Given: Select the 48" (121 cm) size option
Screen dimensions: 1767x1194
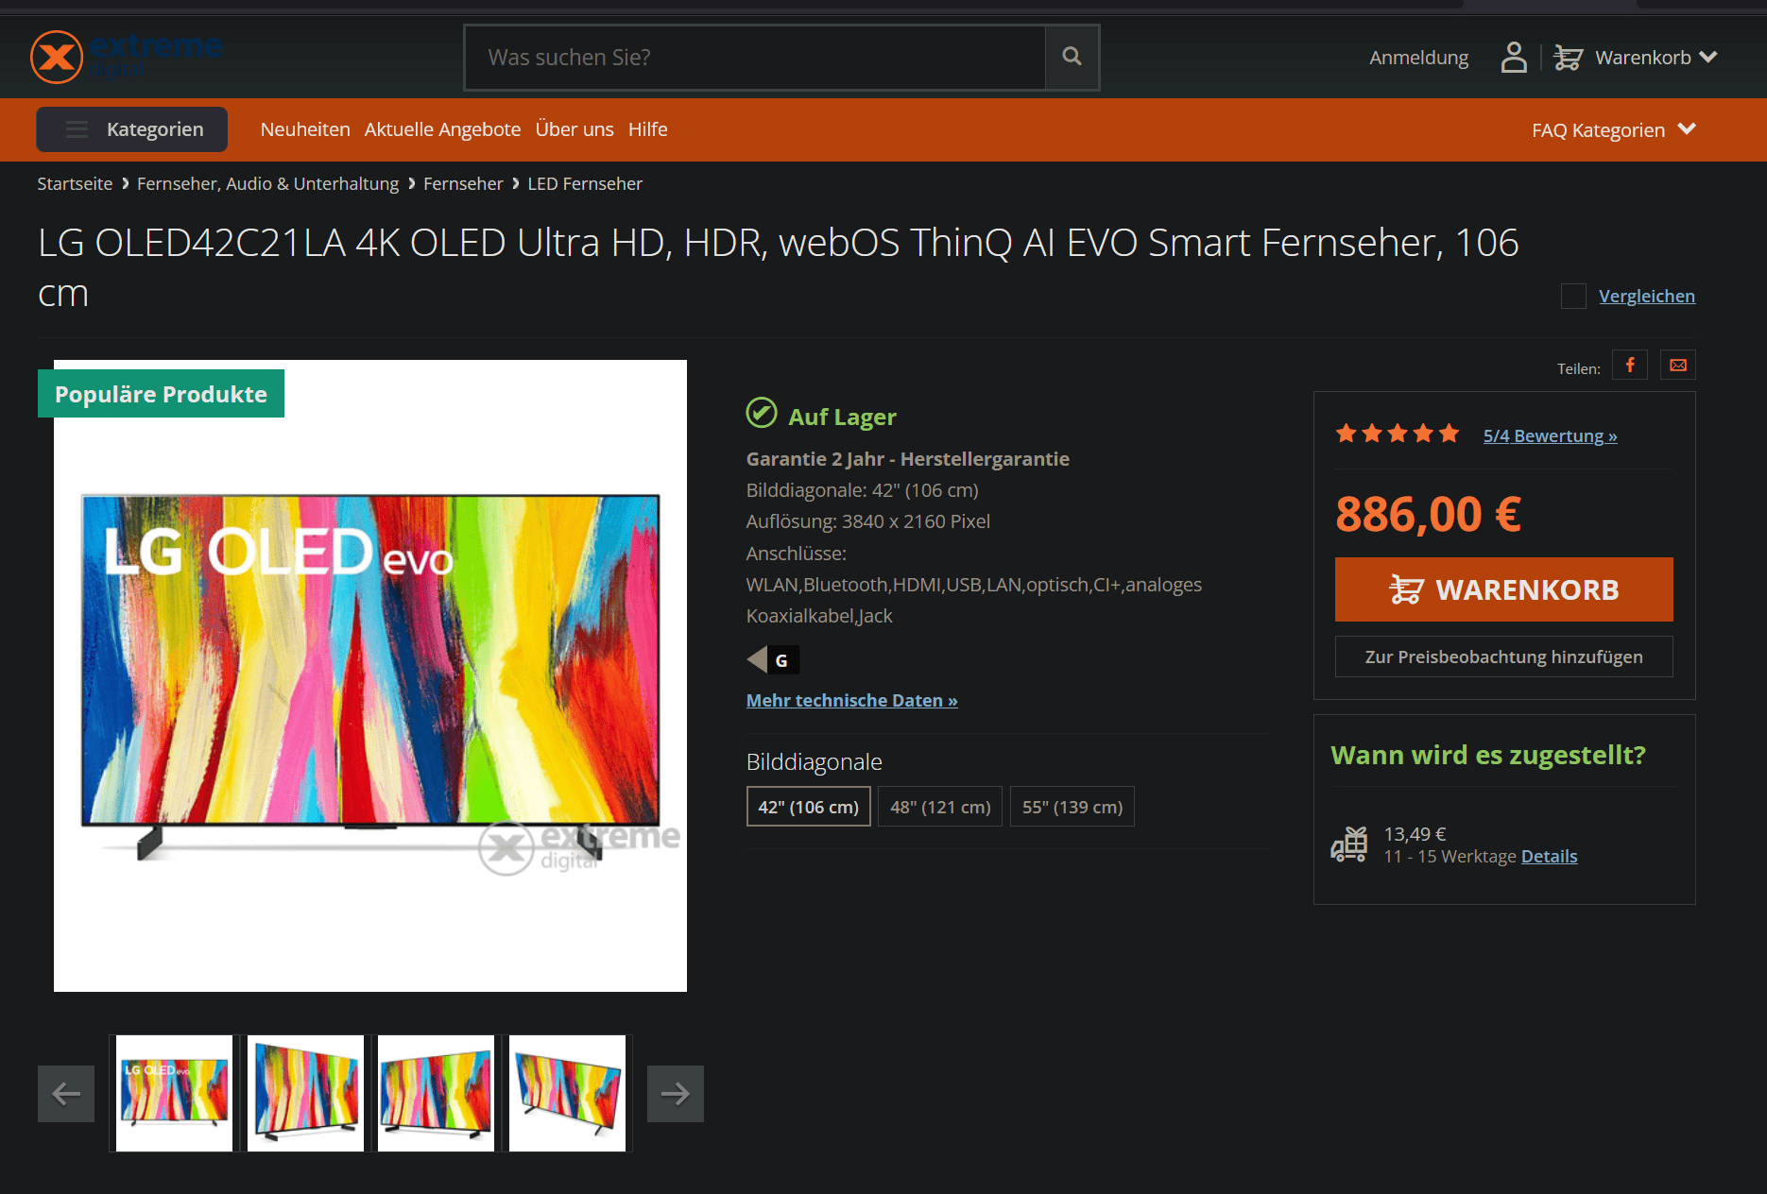Looking at the screenshot, I should (940, 807).
